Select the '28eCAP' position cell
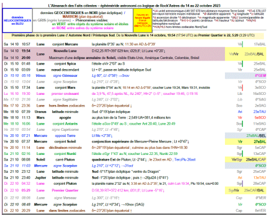This screenshot has width=270, height=215. (x=260, y=184)
